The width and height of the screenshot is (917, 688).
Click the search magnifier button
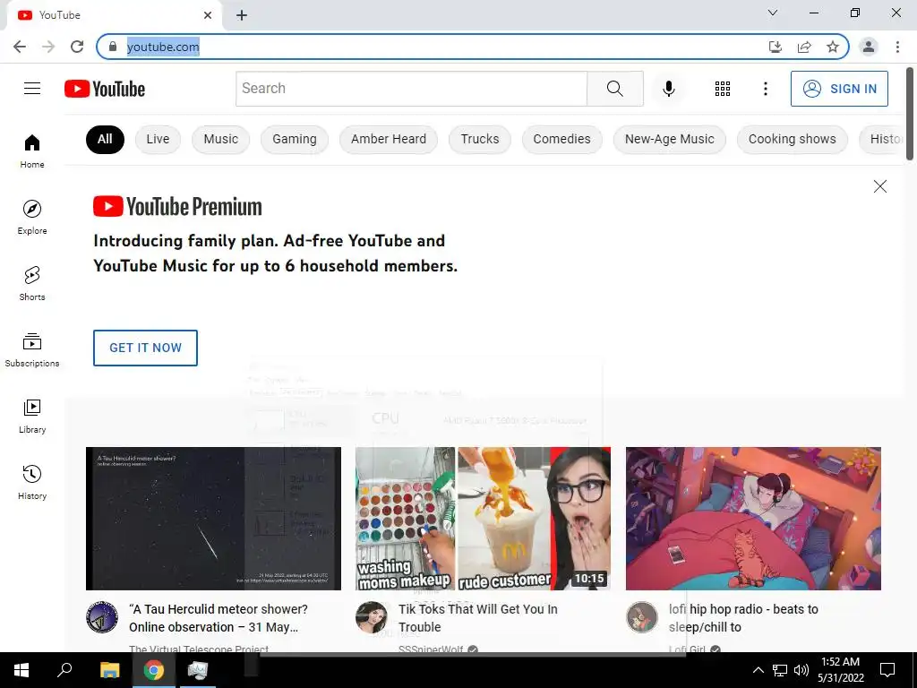tap(614, 89)
